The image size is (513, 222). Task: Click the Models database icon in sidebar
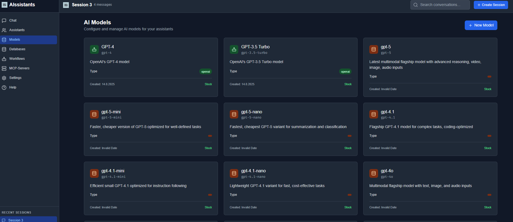[4, 40]
